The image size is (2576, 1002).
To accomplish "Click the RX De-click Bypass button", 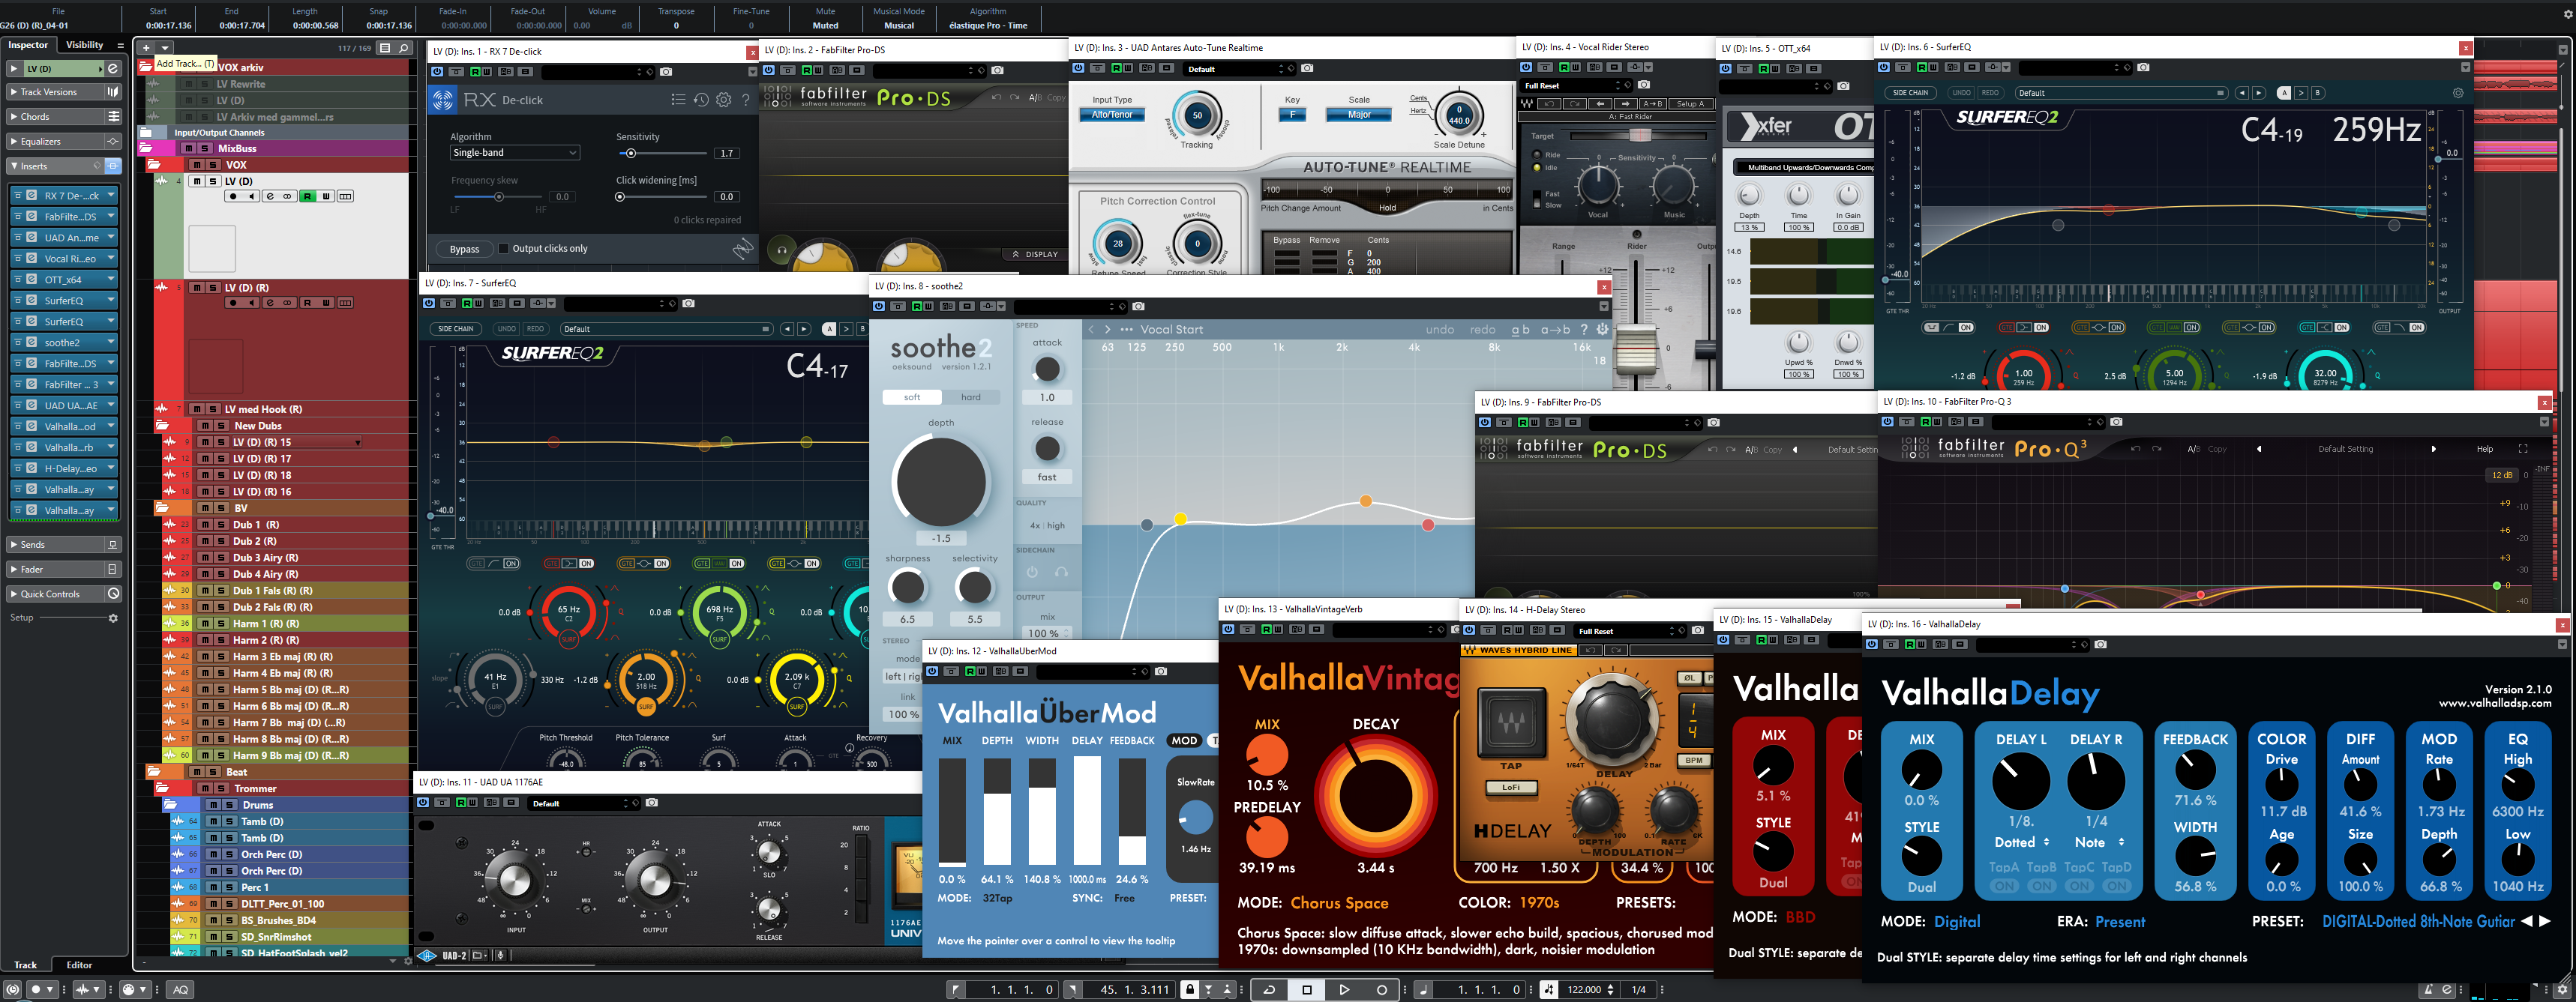I will tap(464, 249).
